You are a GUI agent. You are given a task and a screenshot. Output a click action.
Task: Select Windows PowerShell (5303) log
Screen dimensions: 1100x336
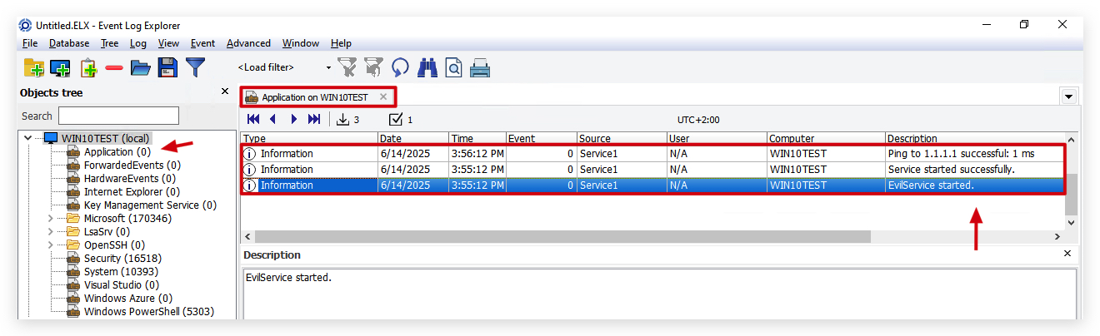[149, 311]
